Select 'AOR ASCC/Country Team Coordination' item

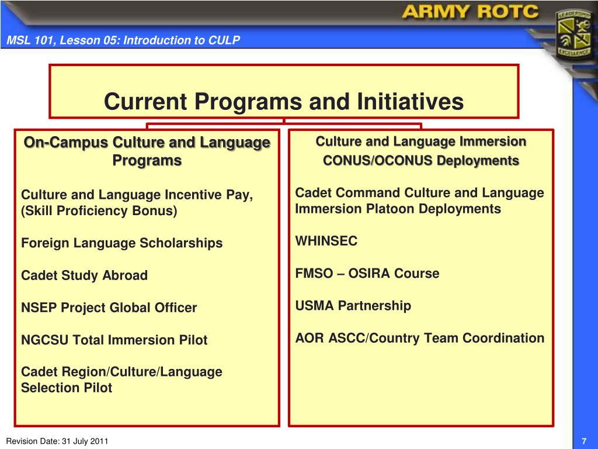419,338
